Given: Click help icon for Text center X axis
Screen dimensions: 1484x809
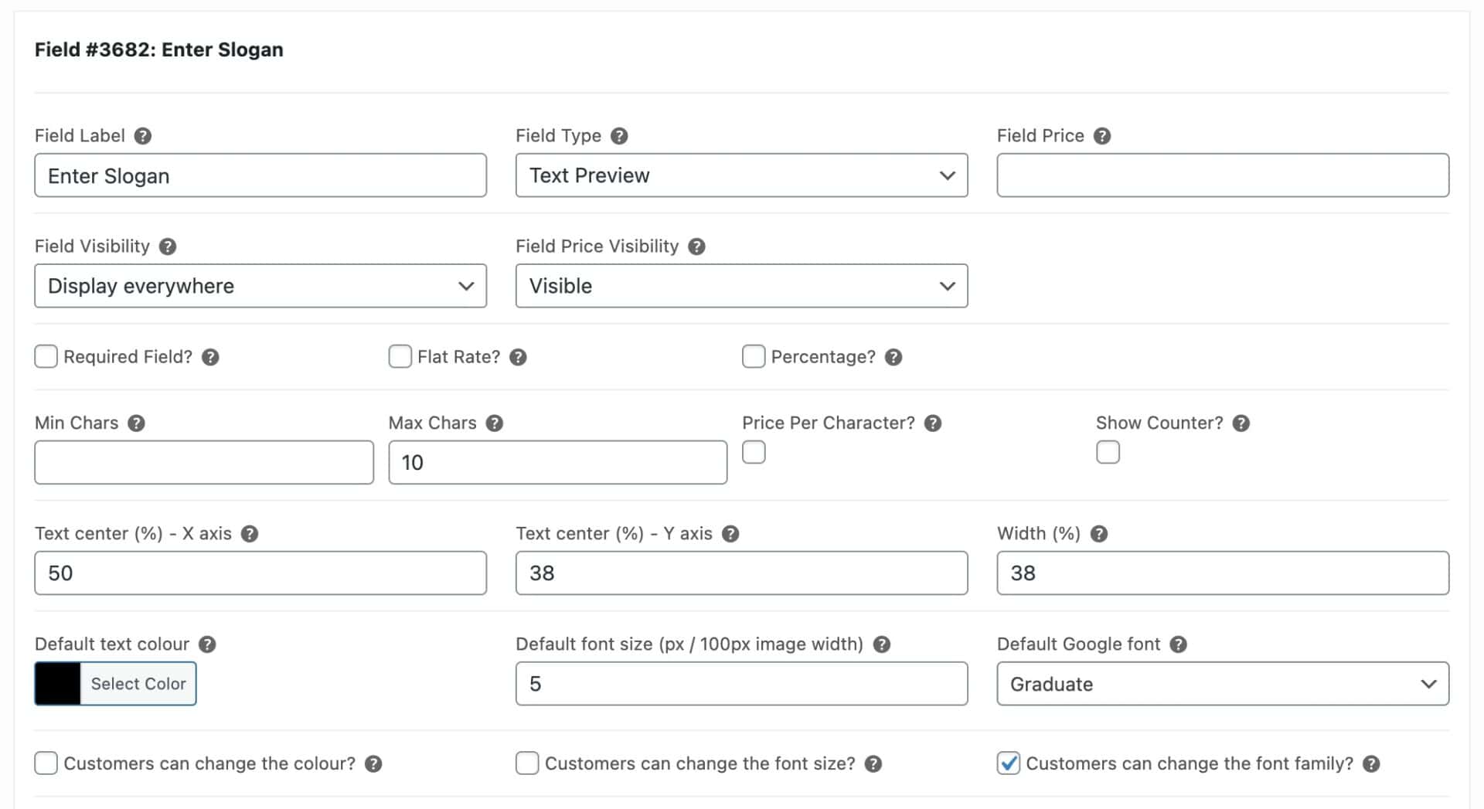Looking at the screenshot, I should pos(250,534).
